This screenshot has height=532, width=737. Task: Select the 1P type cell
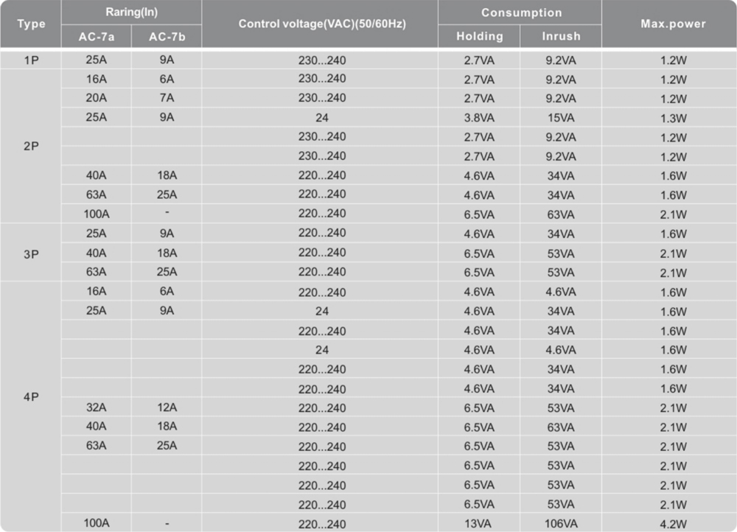[31, 60]
